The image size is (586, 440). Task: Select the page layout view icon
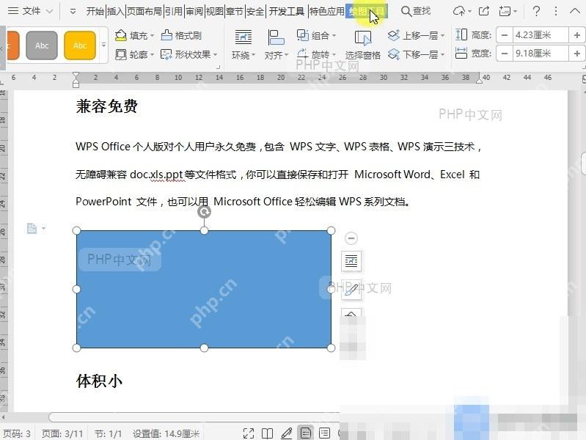tap(305, 433)
